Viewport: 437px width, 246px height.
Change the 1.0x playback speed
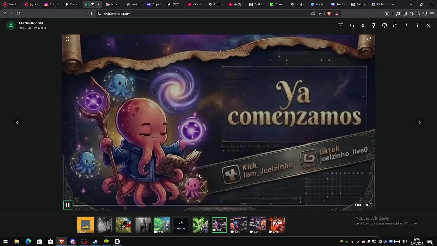click(357, 205)
